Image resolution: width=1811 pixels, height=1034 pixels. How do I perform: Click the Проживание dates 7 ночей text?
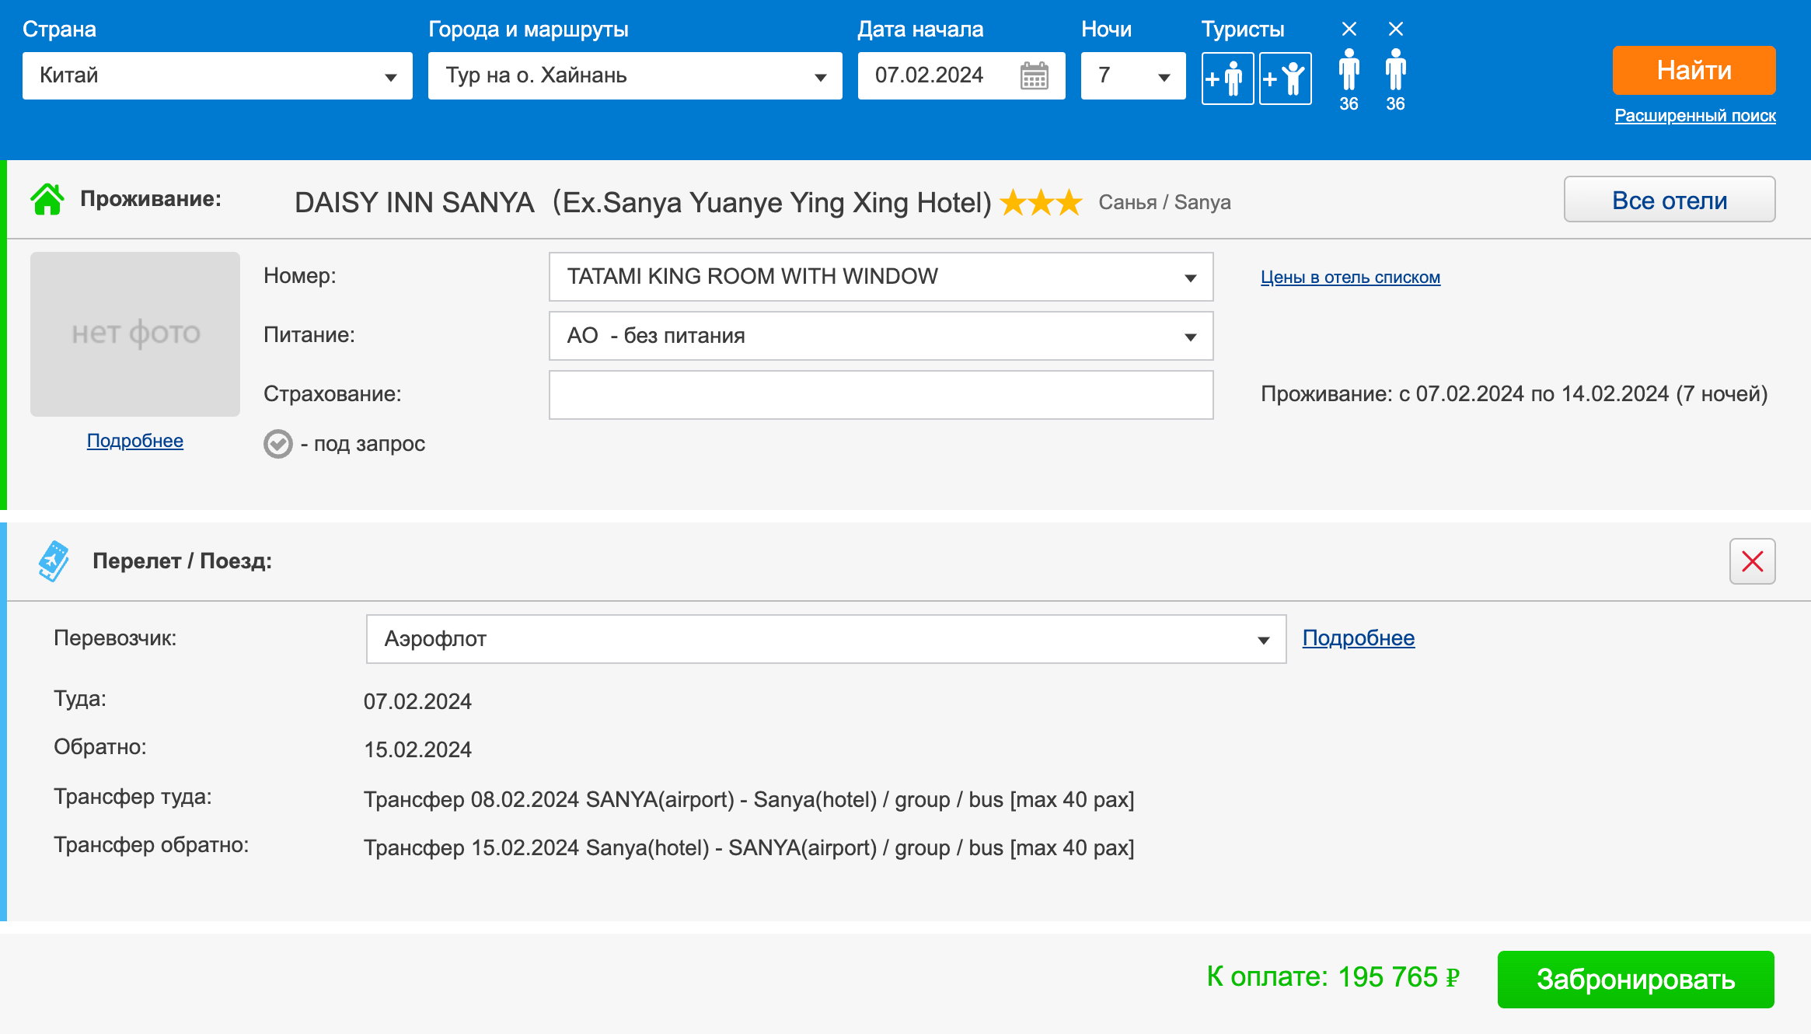click(1514, 394)
